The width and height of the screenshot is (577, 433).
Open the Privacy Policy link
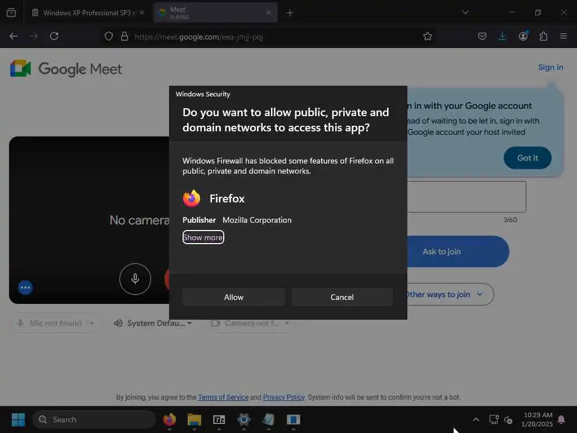[284, 397]
